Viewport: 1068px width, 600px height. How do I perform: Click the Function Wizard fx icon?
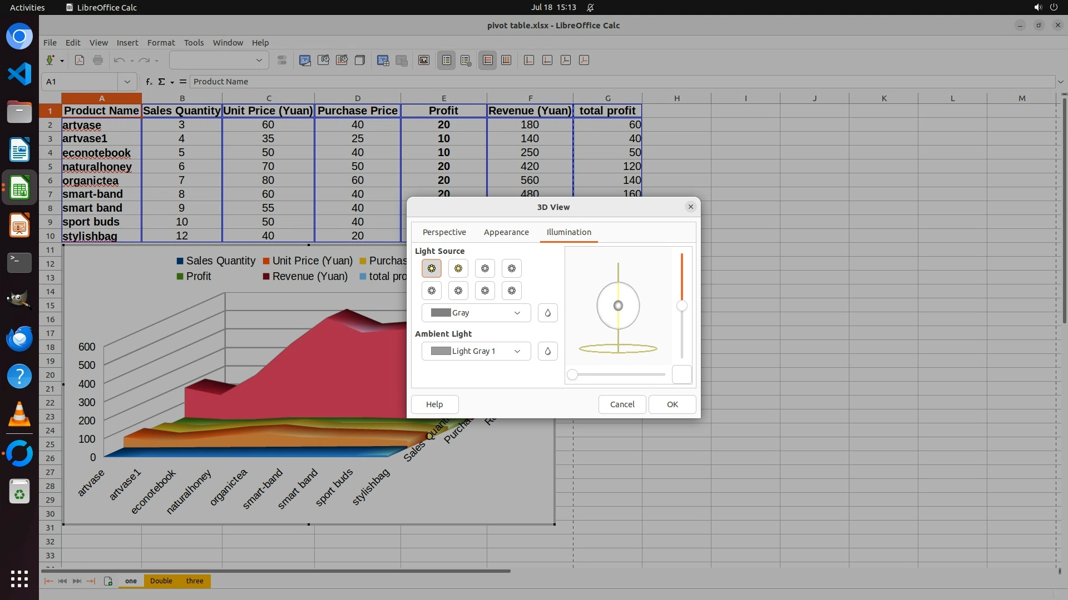pos(149,82)
